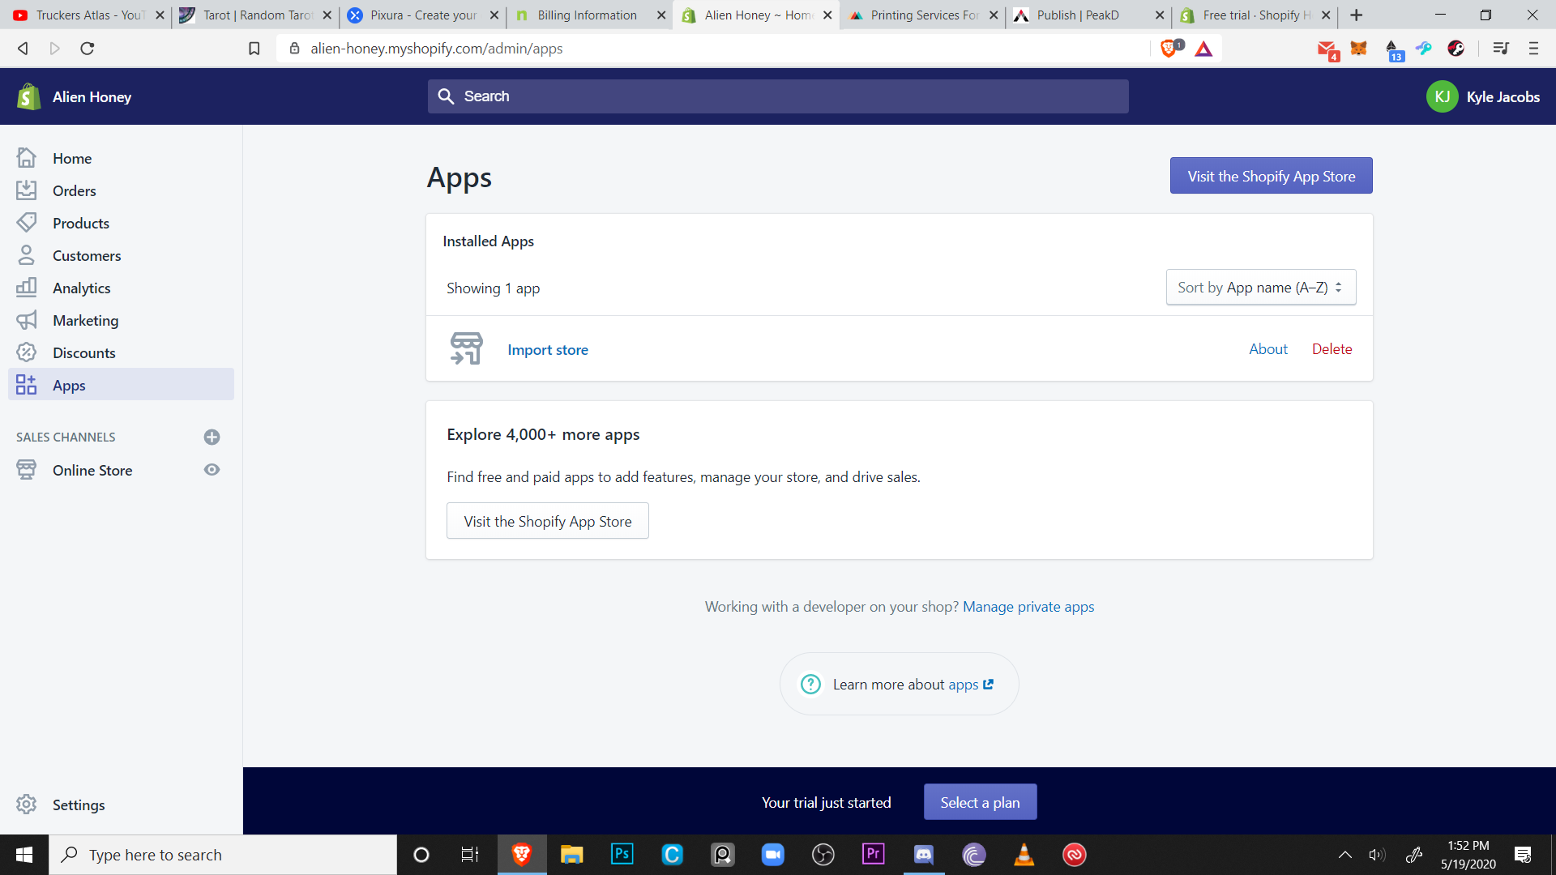Viewport: 1556px width, 875px height.
Task: Open VLC media player from taskbar
Action: 1024,855
